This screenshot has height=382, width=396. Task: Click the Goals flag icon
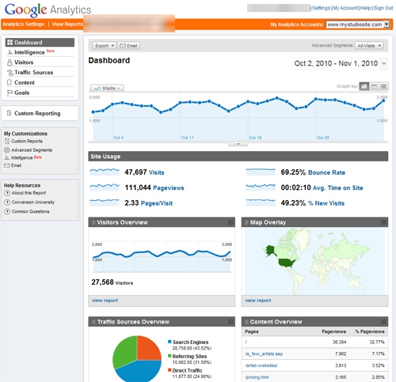[10, 93]
